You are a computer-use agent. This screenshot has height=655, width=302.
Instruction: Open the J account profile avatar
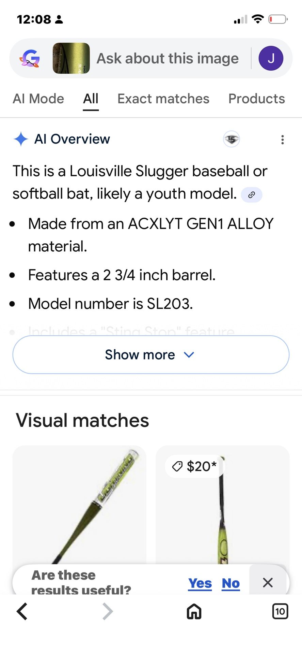point(271,58)
